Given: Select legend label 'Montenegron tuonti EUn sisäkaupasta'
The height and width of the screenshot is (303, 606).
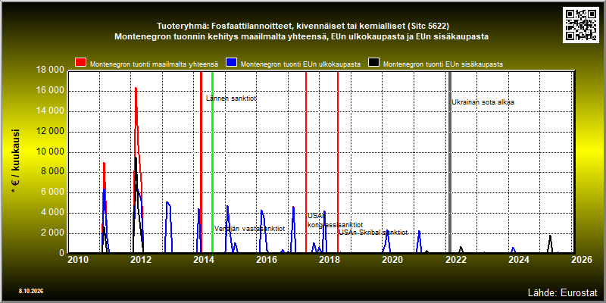Looking at the screenshot, I should (x=443, y=64).
